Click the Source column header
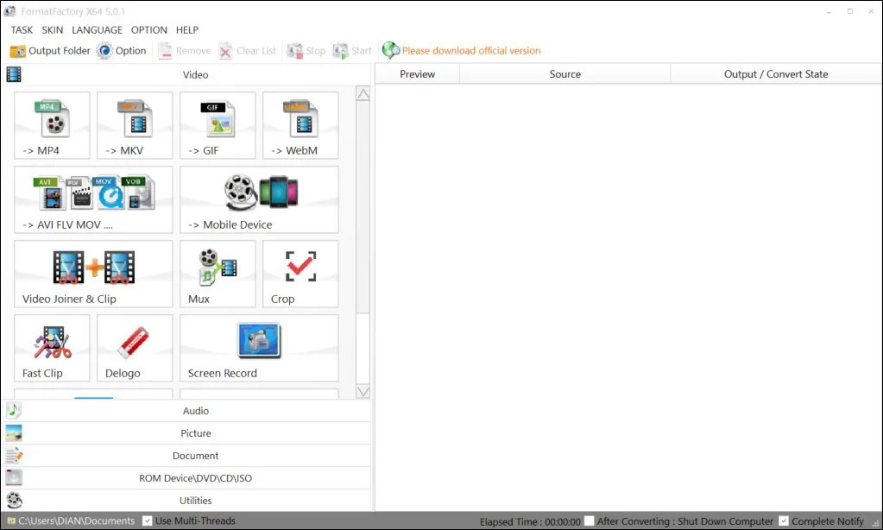This screenshot has height=530, width=883. [x=564, y=73]
